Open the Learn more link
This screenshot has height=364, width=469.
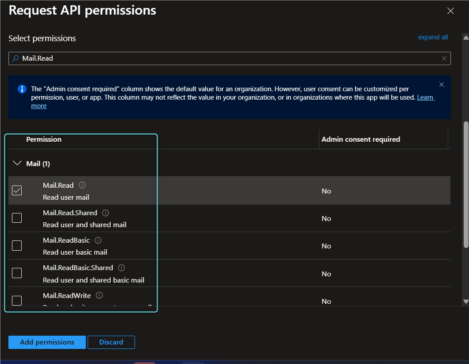(426, 97)
